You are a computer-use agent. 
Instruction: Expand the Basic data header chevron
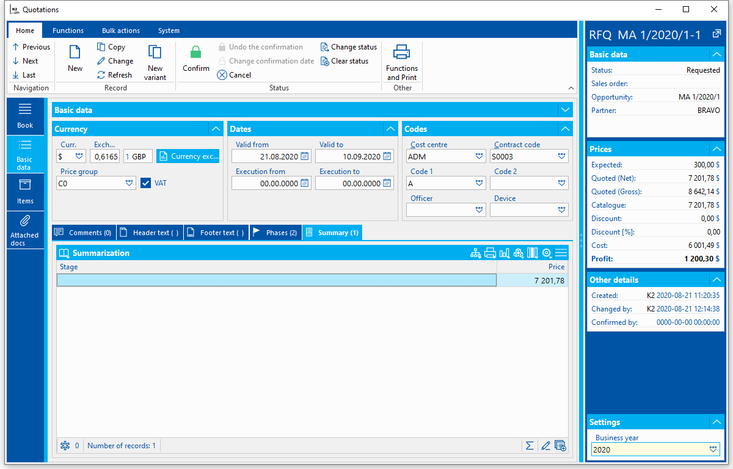click(565, 110)
